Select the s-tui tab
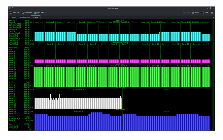The height and width of the screenshot is (140, 223). point(36,17)
